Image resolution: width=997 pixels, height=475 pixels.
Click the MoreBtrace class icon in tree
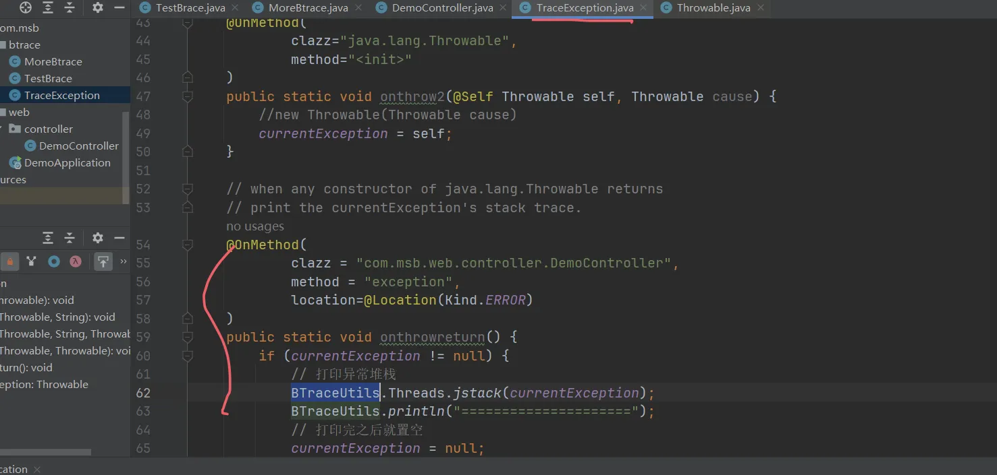[x=15, y=61]
